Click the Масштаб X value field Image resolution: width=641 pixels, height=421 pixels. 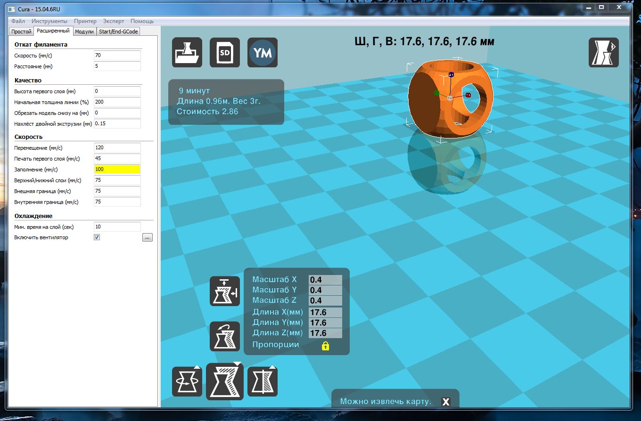[x=325, y=280]
